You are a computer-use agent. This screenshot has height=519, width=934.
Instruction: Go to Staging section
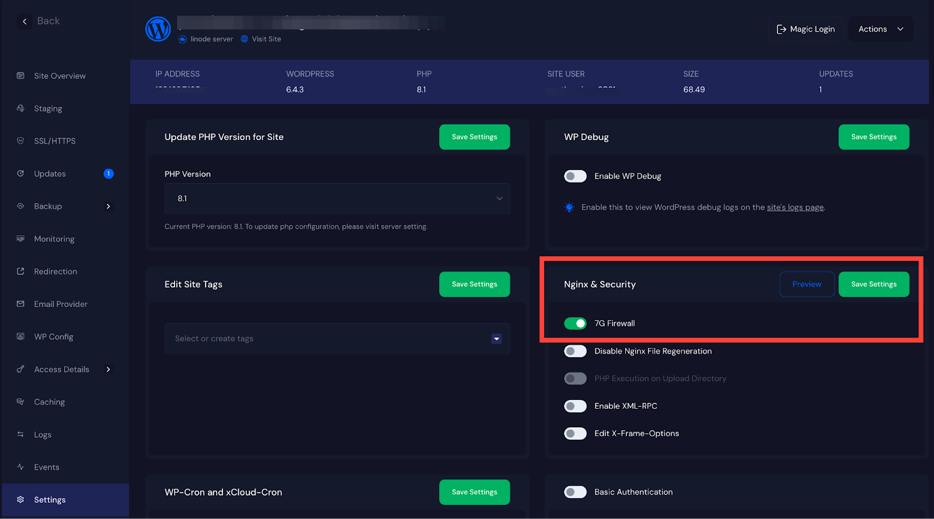pyautogui.click(x=48, y=109)
